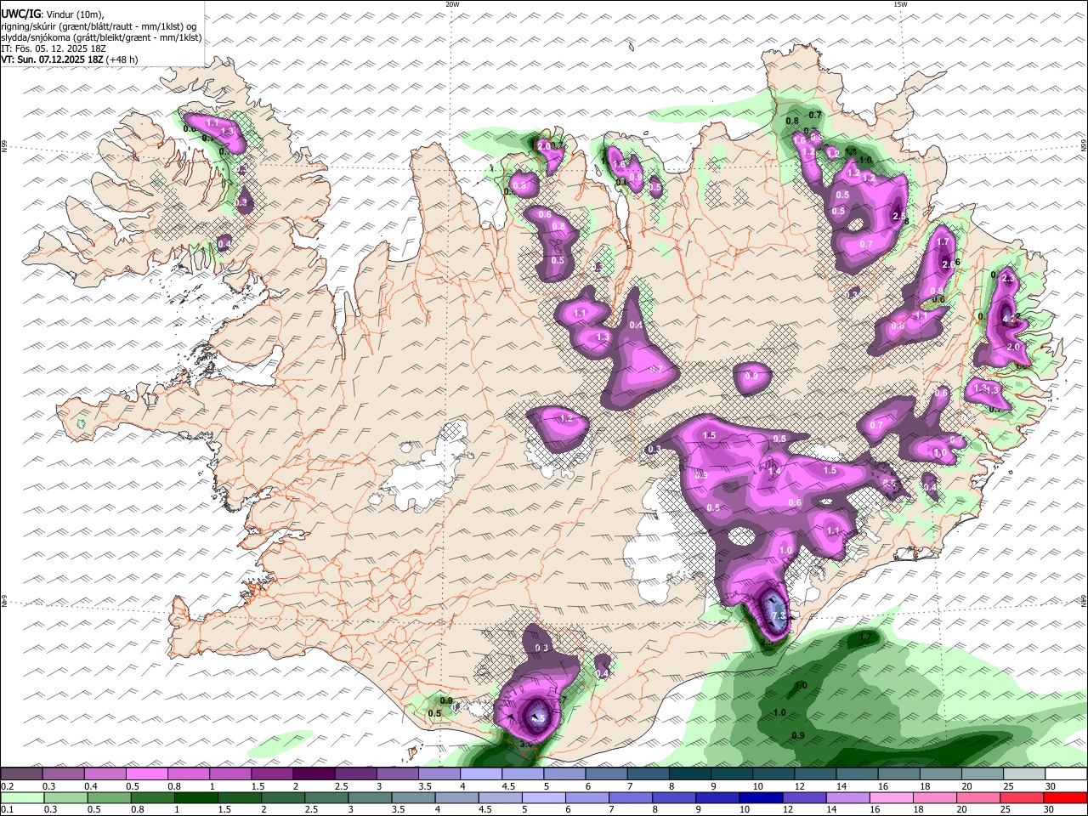This screenshot has width=1088, height=816.
Task: Click the darkest green 1 rain legend swatch
Action: coord(195,797)
